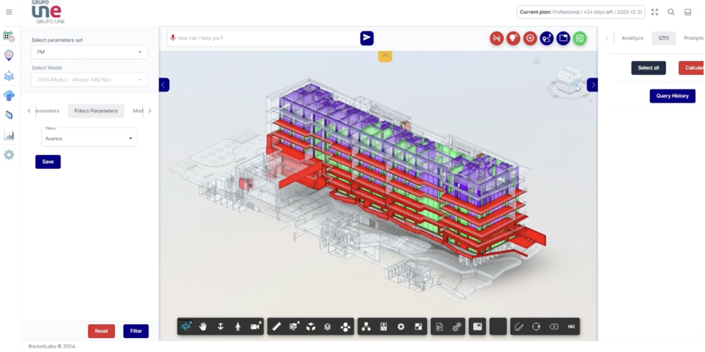Open Query History
705x352 pixels.
[672, 96]
